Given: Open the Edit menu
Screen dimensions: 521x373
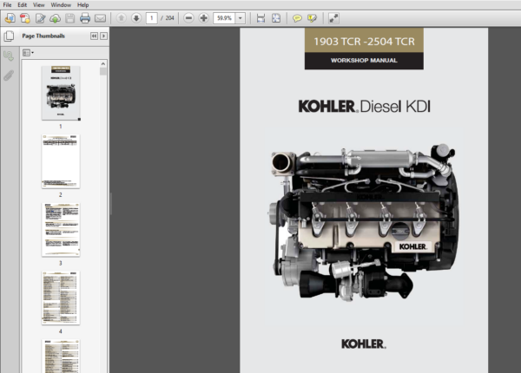Looking at the screenshot, I should pyautogui.click(x=23, y=5).
